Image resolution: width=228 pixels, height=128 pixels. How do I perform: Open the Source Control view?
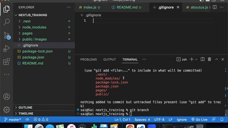point(7,36)
